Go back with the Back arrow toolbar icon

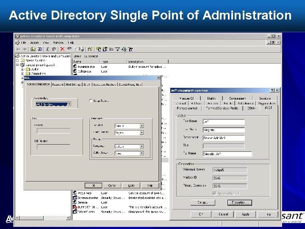[x=18, y=49]
